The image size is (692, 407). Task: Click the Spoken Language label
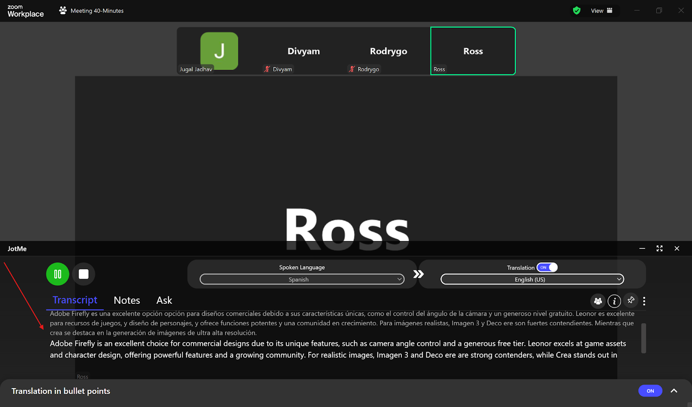pos(302,267)
